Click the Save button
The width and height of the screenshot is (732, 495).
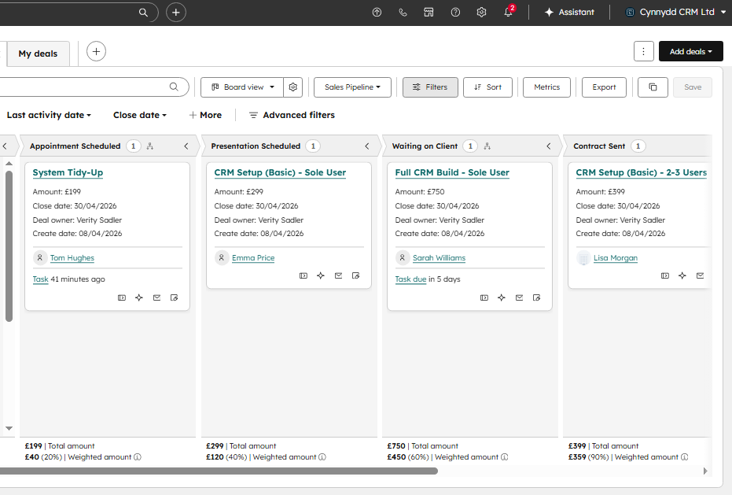tap(693, 87)
